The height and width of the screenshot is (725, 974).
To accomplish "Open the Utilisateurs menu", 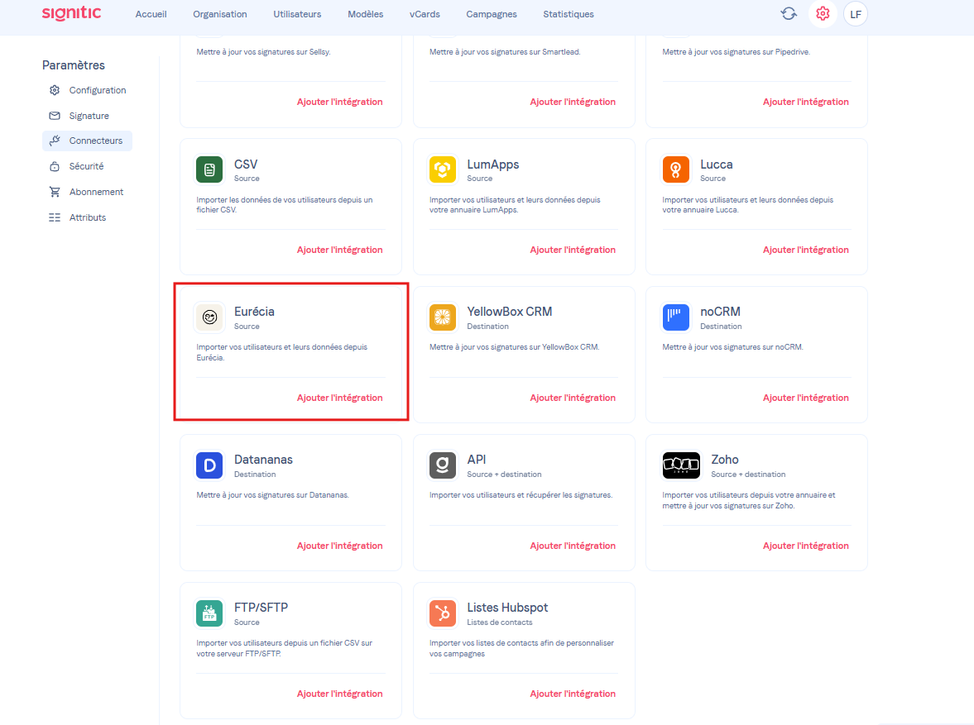I will tap(297, 14).
